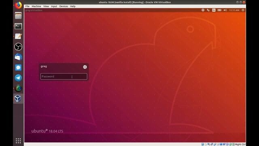This screenshot has width=259, height=146.
Task: Open the File menu in VirtualBox
Action: click(x=27, y=6)
